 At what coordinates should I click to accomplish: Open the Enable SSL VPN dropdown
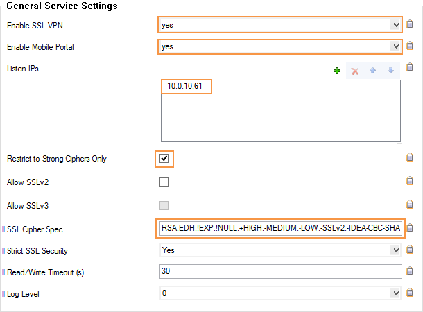pos(280,25)
